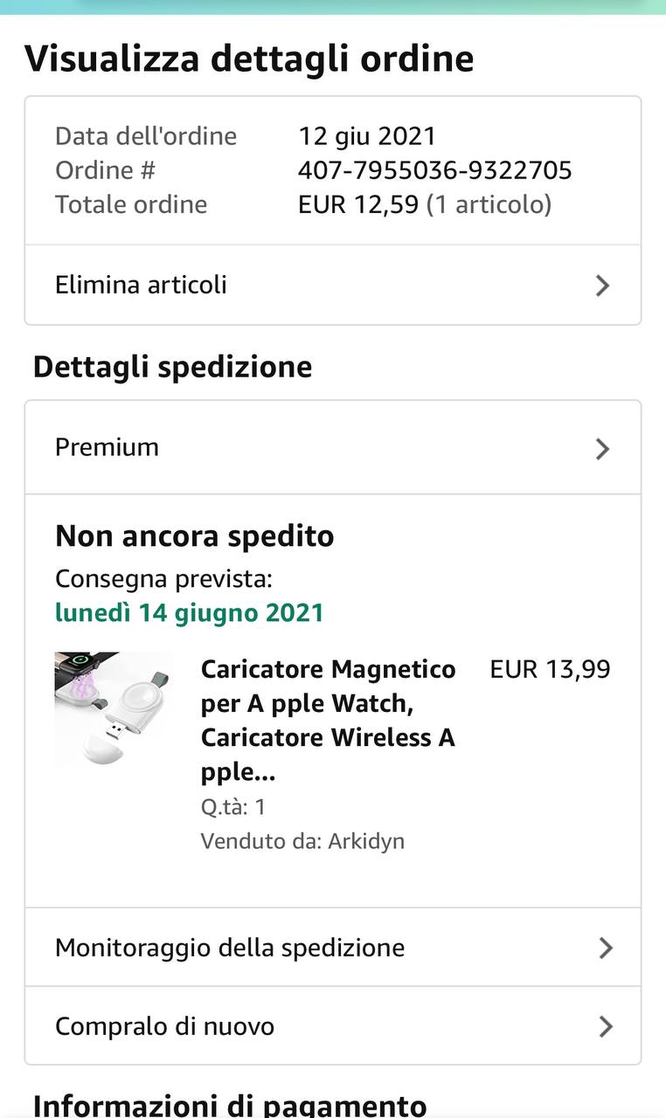The image size is (666, 1118).
Task: Tap the Informazioni di pagamento heading
Action: point(230,1106)
